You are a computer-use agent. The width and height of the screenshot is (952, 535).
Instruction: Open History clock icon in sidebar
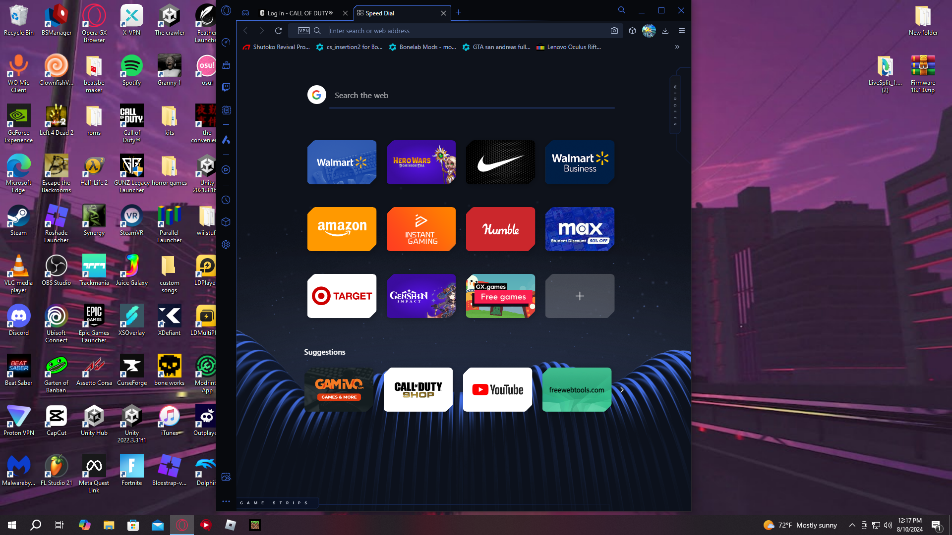coord(226,200)
